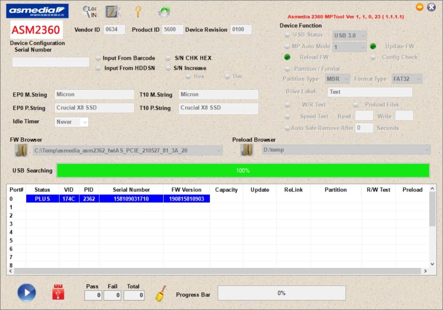This screenshot has height=310, width=443.
Task: Select the Input From Barcode option
Action: point(99,58)
